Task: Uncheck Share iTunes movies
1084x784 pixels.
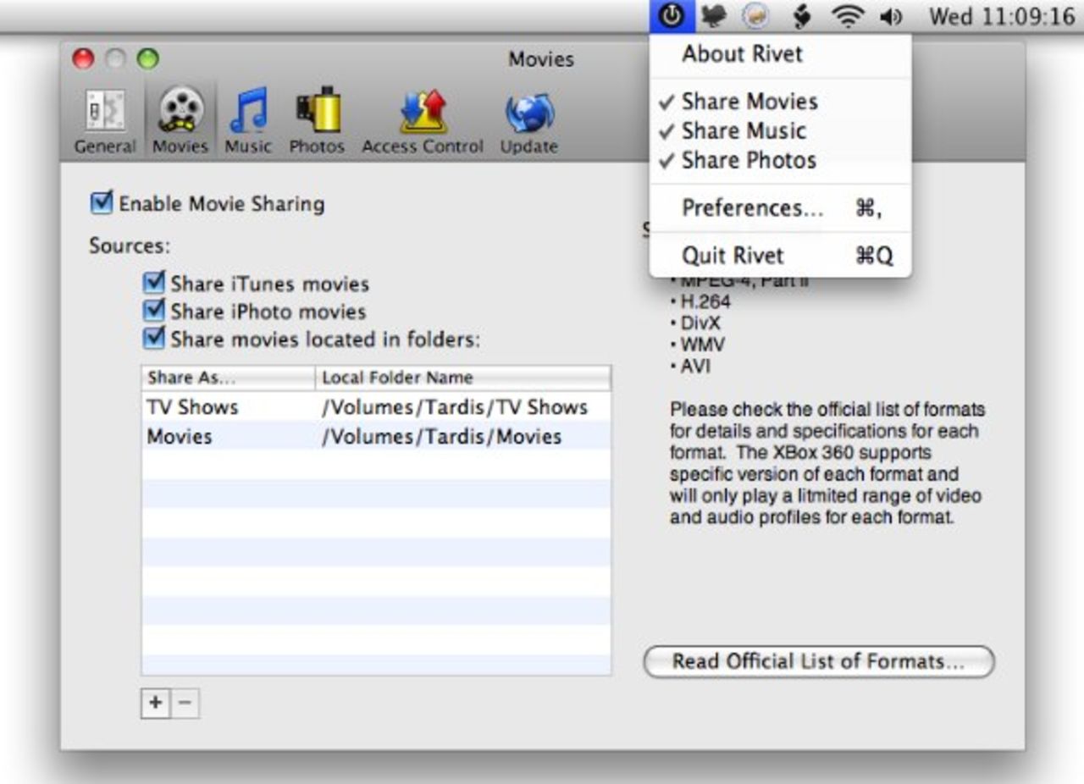Action: pos(154,283)
